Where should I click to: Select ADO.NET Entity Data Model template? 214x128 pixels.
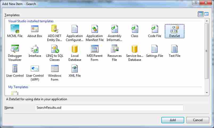click(55, 33)
